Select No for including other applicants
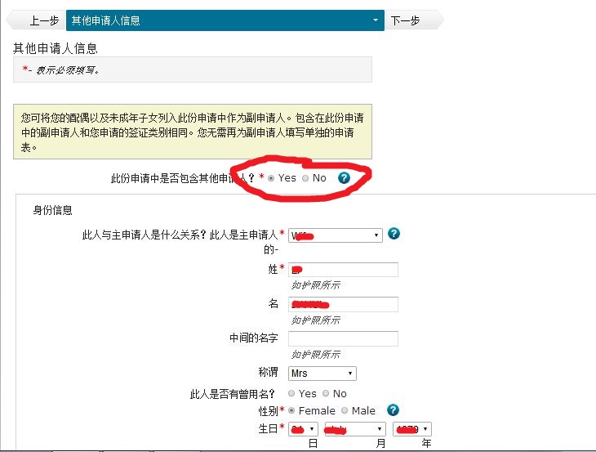This screenshot has width=596, height=452. [x=306, y=178]
